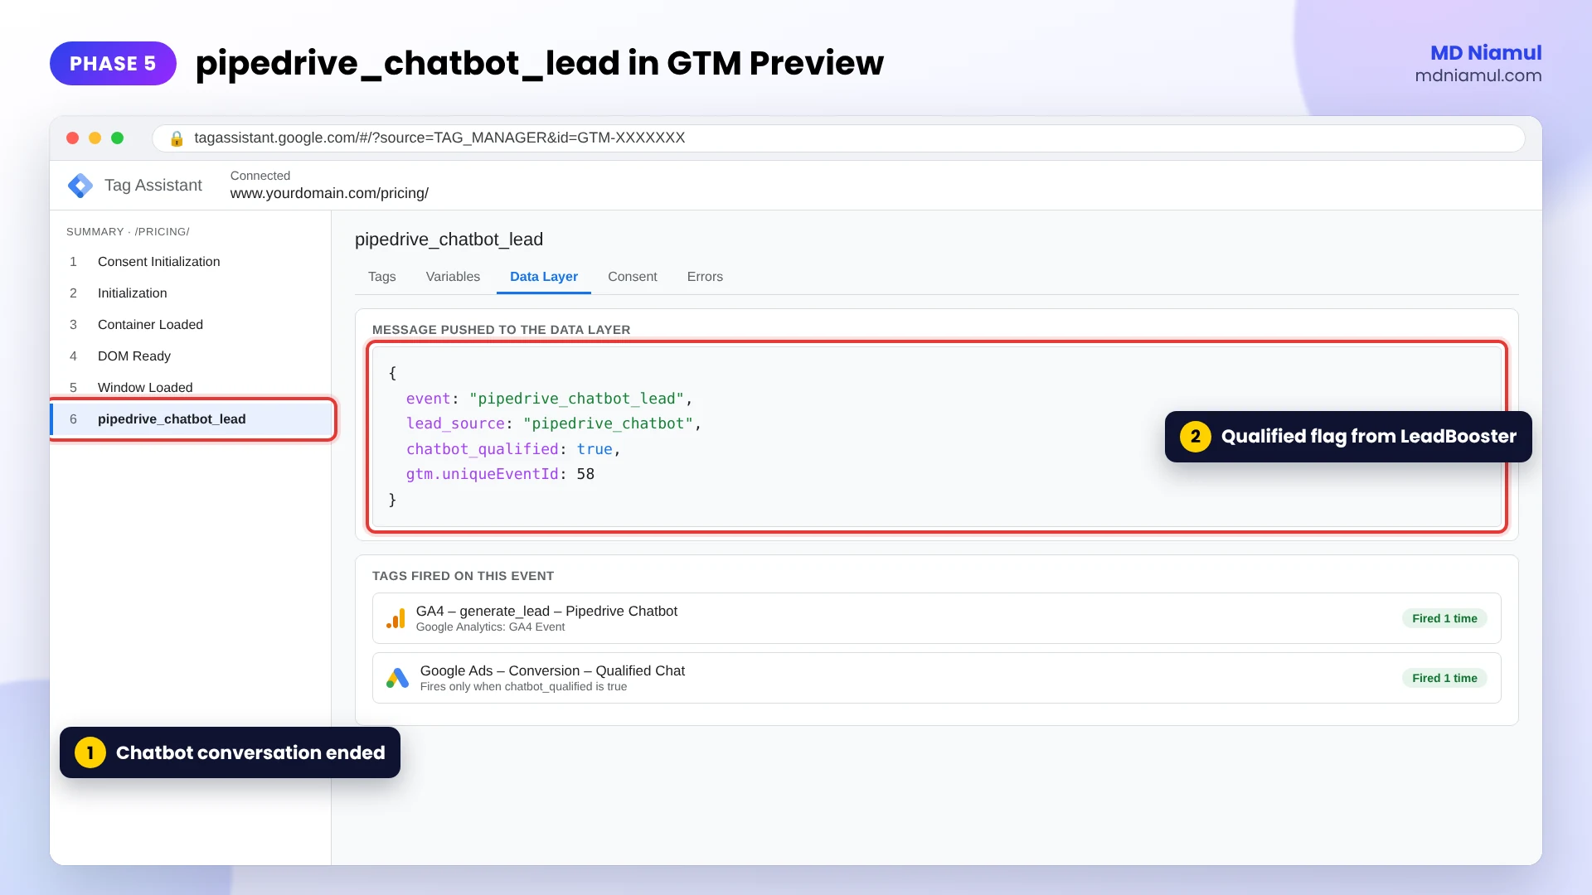Click the lead_source "pipedrive_chatbot" line
This screenshot has width=1592, height=895.
(553, 423)
